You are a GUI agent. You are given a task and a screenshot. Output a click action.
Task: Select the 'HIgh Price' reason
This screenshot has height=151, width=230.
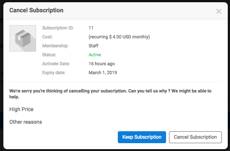[x=21, y=109]
